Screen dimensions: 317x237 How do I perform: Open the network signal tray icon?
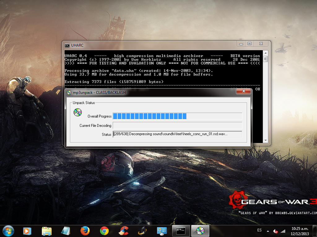point(283,231)
